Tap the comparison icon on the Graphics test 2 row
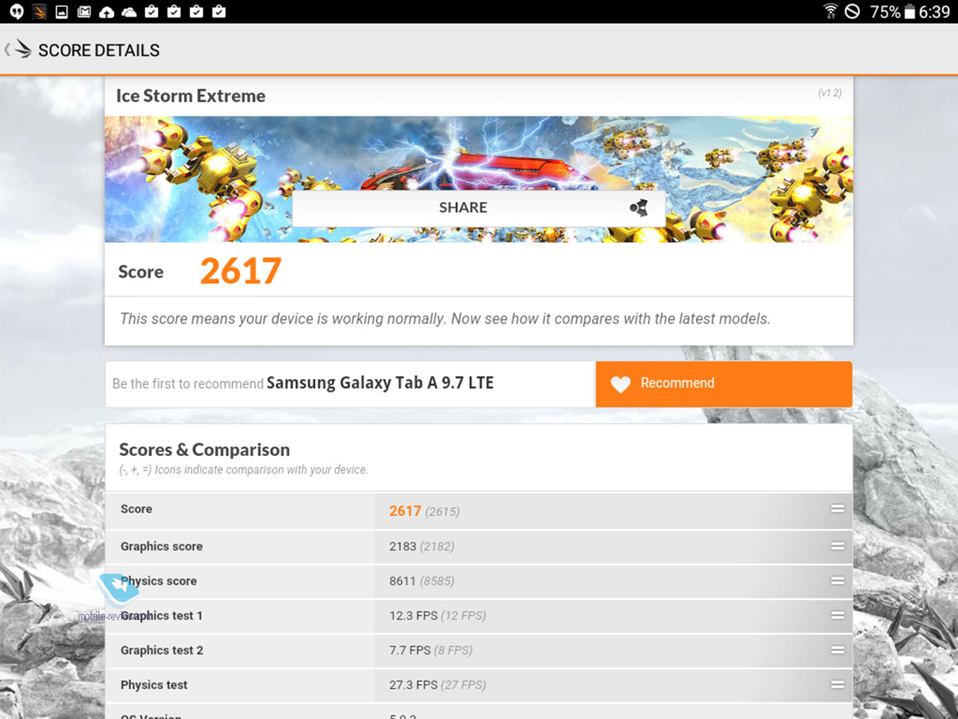Screen dimensions: 958x719 (x=838, y=650)
